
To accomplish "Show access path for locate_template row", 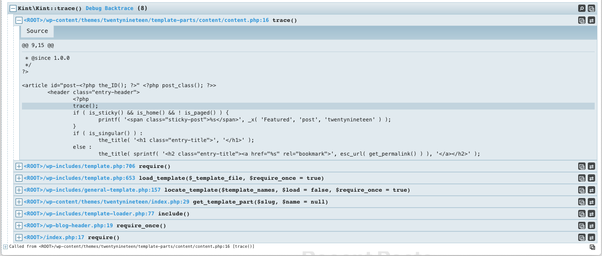I will [591, 190].
